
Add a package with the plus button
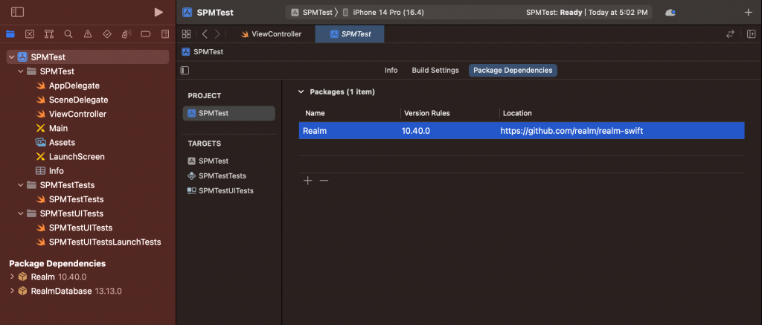(307, 181)
